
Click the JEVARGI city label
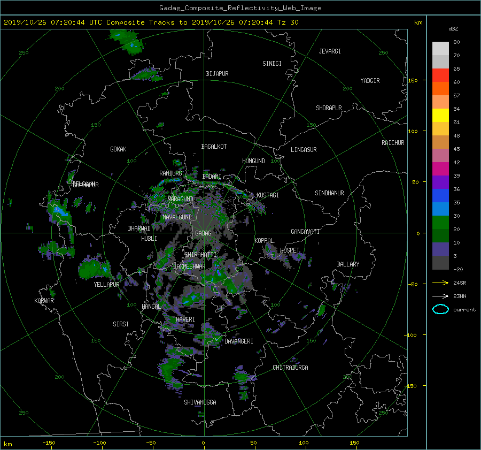click(x=330, y=51)
